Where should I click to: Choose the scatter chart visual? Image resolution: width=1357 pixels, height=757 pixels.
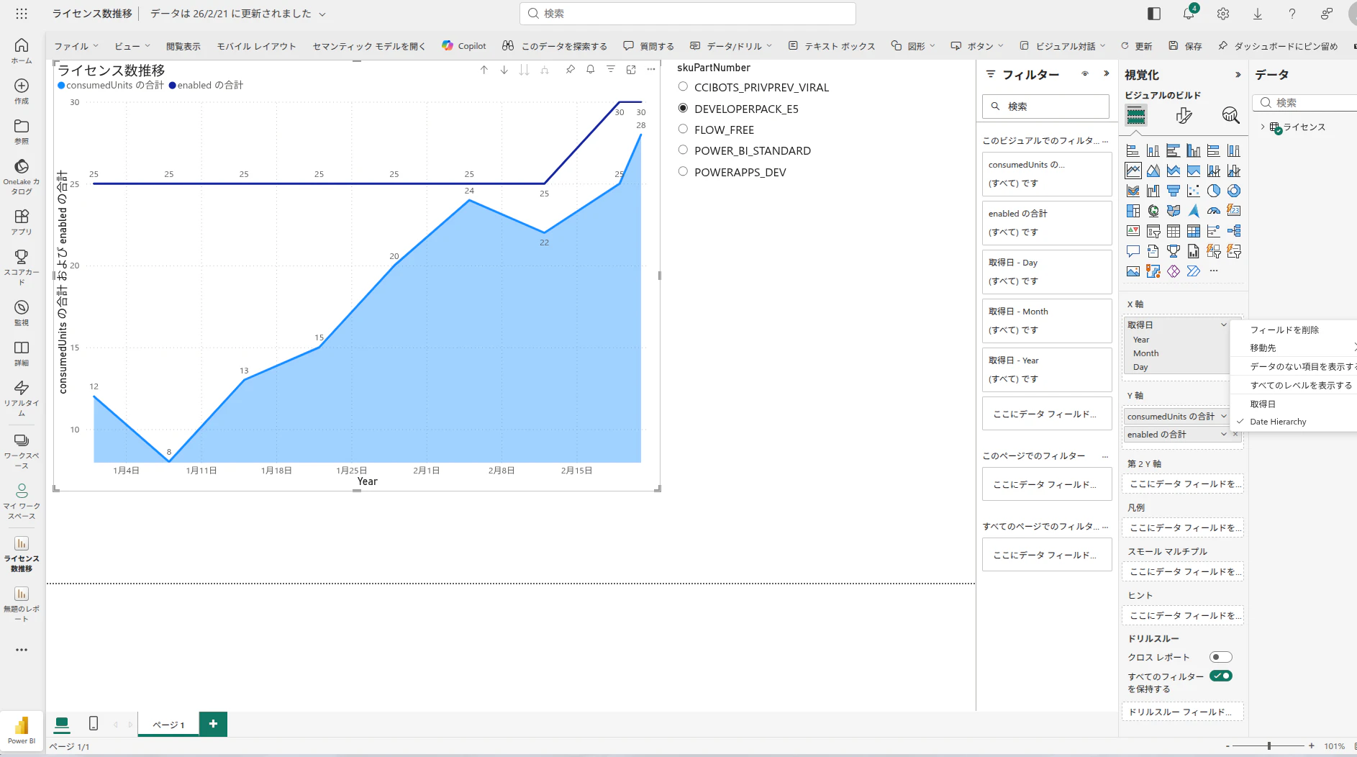click(x=1194, y=191)
